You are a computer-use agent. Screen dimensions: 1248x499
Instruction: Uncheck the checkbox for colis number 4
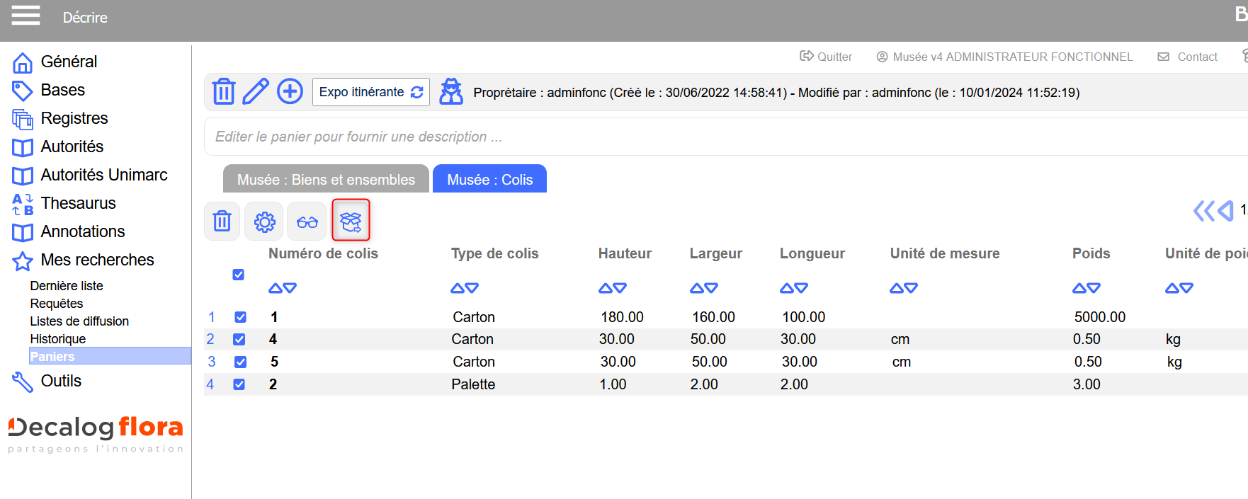point(239,340)
